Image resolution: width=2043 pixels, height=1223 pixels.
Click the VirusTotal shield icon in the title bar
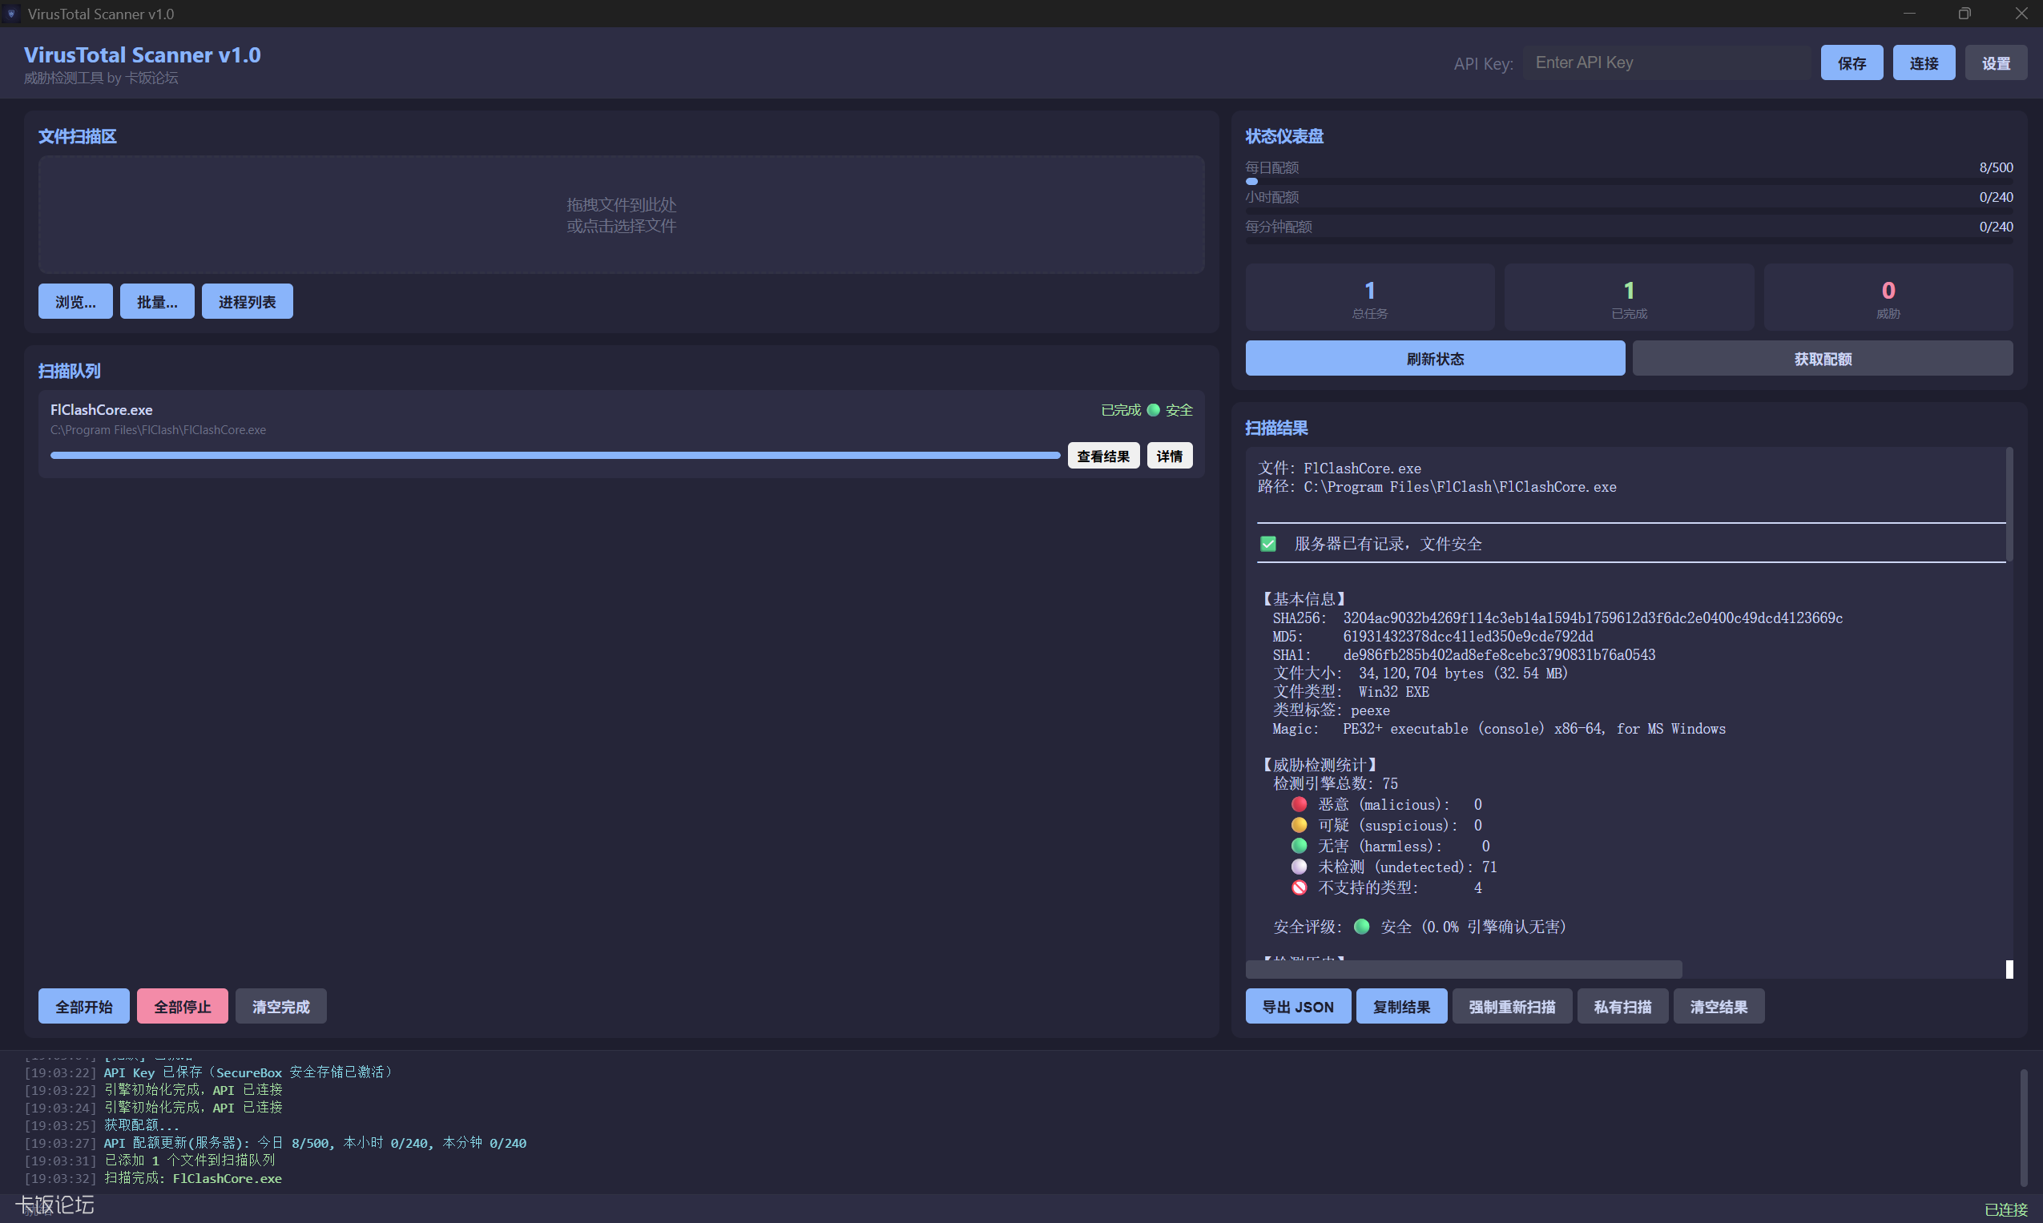click(x=11, y=14)
